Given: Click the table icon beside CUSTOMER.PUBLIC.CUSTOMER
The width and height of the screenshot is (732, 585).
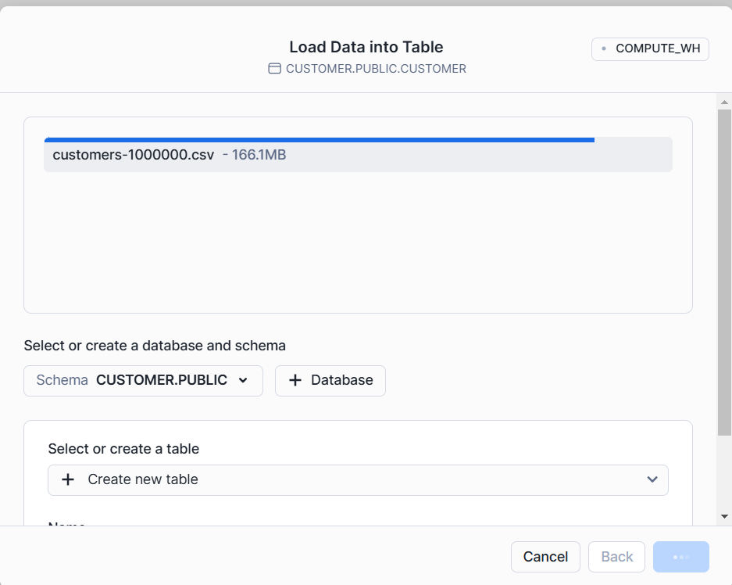Looking at the screenshot, I should point(274,69).
